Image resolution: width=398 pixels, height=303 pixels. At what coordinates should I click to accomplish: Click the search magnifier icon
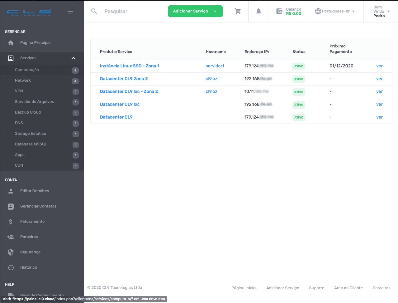[x=94, y=11]
